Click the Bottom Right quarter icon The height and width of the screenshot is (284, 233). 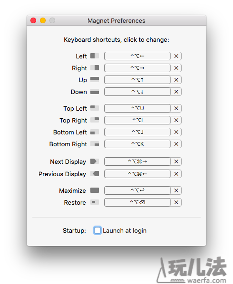point(95,144)
